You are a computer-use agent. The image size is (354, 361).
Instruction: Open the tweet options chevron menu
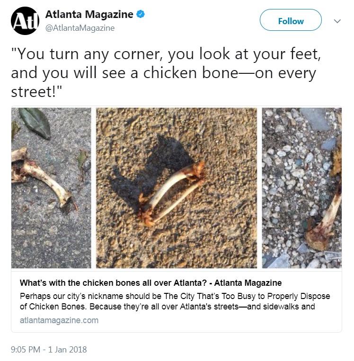[x=337, y=21]
